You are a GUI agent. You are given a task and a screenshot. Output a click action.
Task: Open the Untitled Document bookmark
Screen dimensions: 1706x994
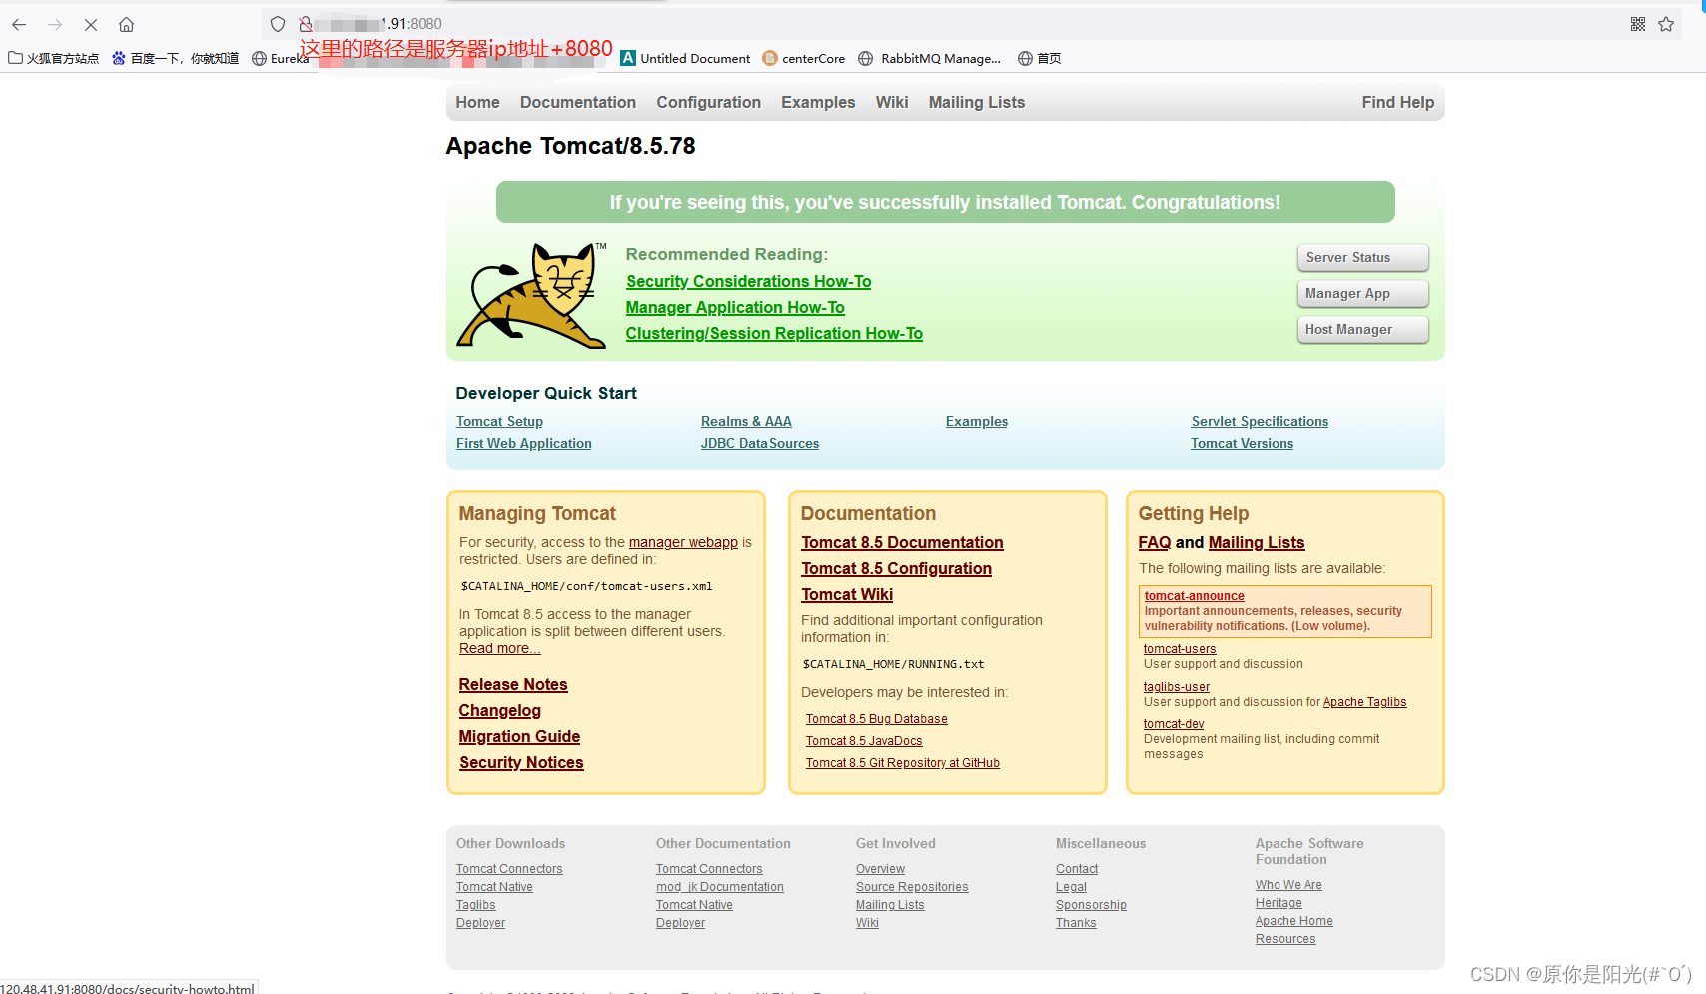pyautogui.click(x=685, y=58)
